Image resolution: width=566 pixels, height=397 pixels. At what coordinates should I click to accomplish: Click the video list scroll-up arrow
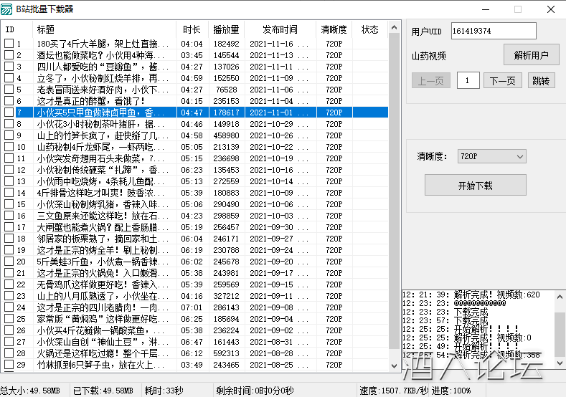click(394, 27)
